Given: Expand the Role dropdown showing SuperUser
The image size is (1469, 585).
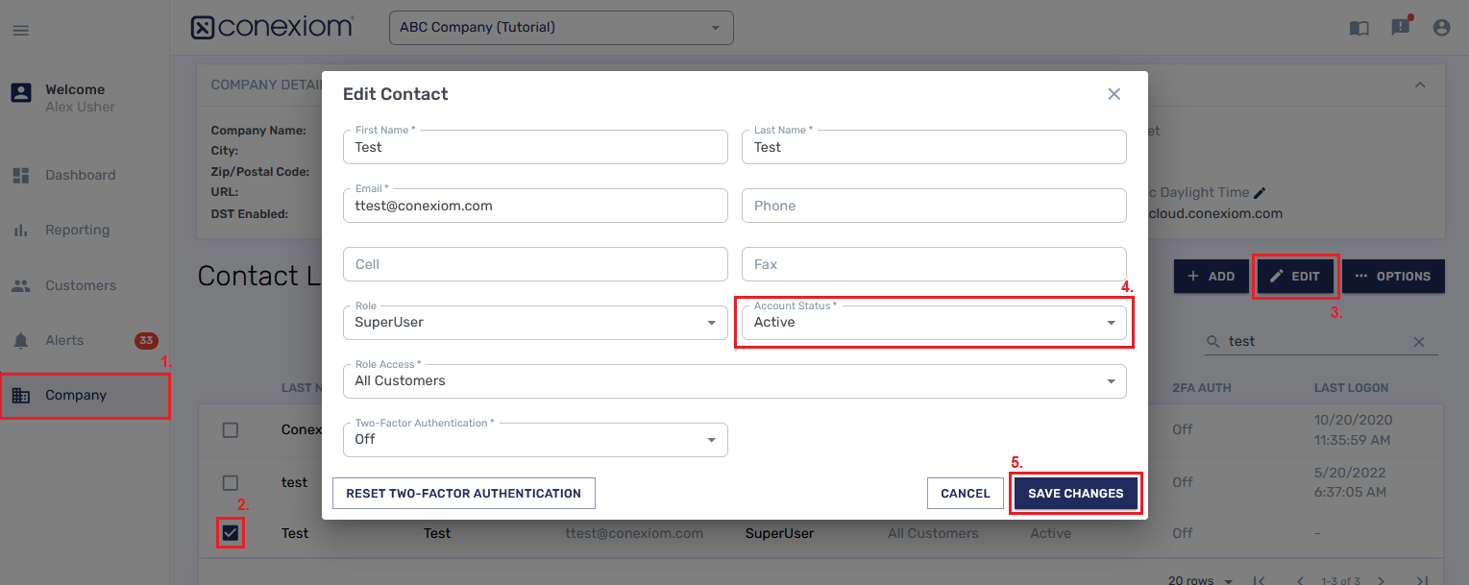Looking at the screenshot, I should pyautogui.click(x=534, y=323).
